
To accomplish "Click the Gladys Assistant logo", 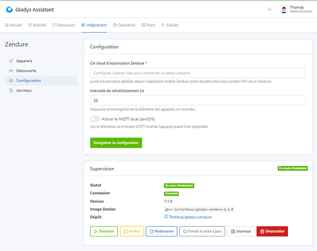I will [9, 10].
